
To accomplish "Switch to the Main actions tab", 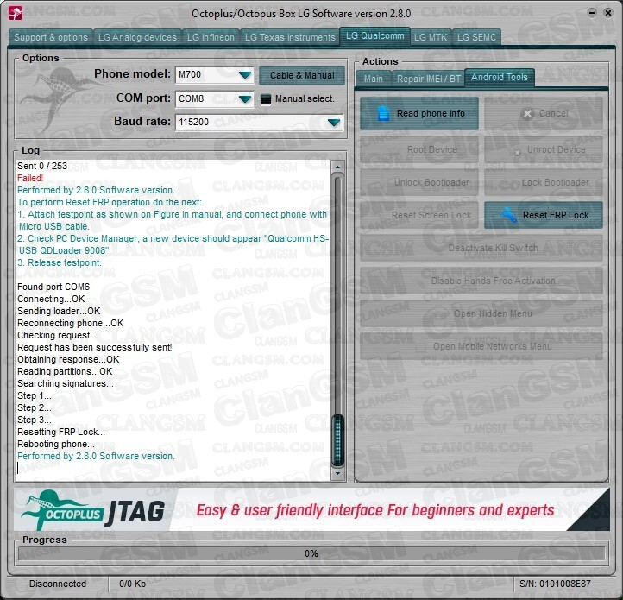I will (x=373, y=78).
